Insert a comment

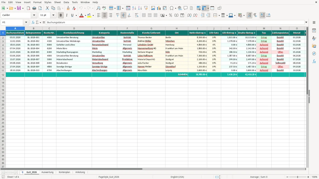click(186, 8)
